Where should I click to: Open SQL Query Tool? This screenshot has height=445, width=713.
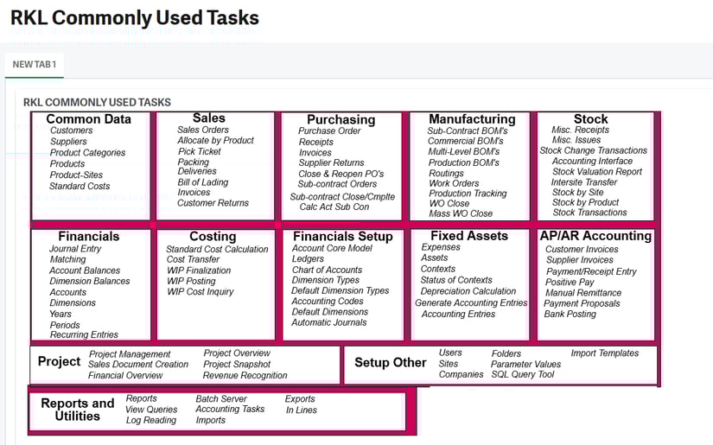tap(522, 375)
